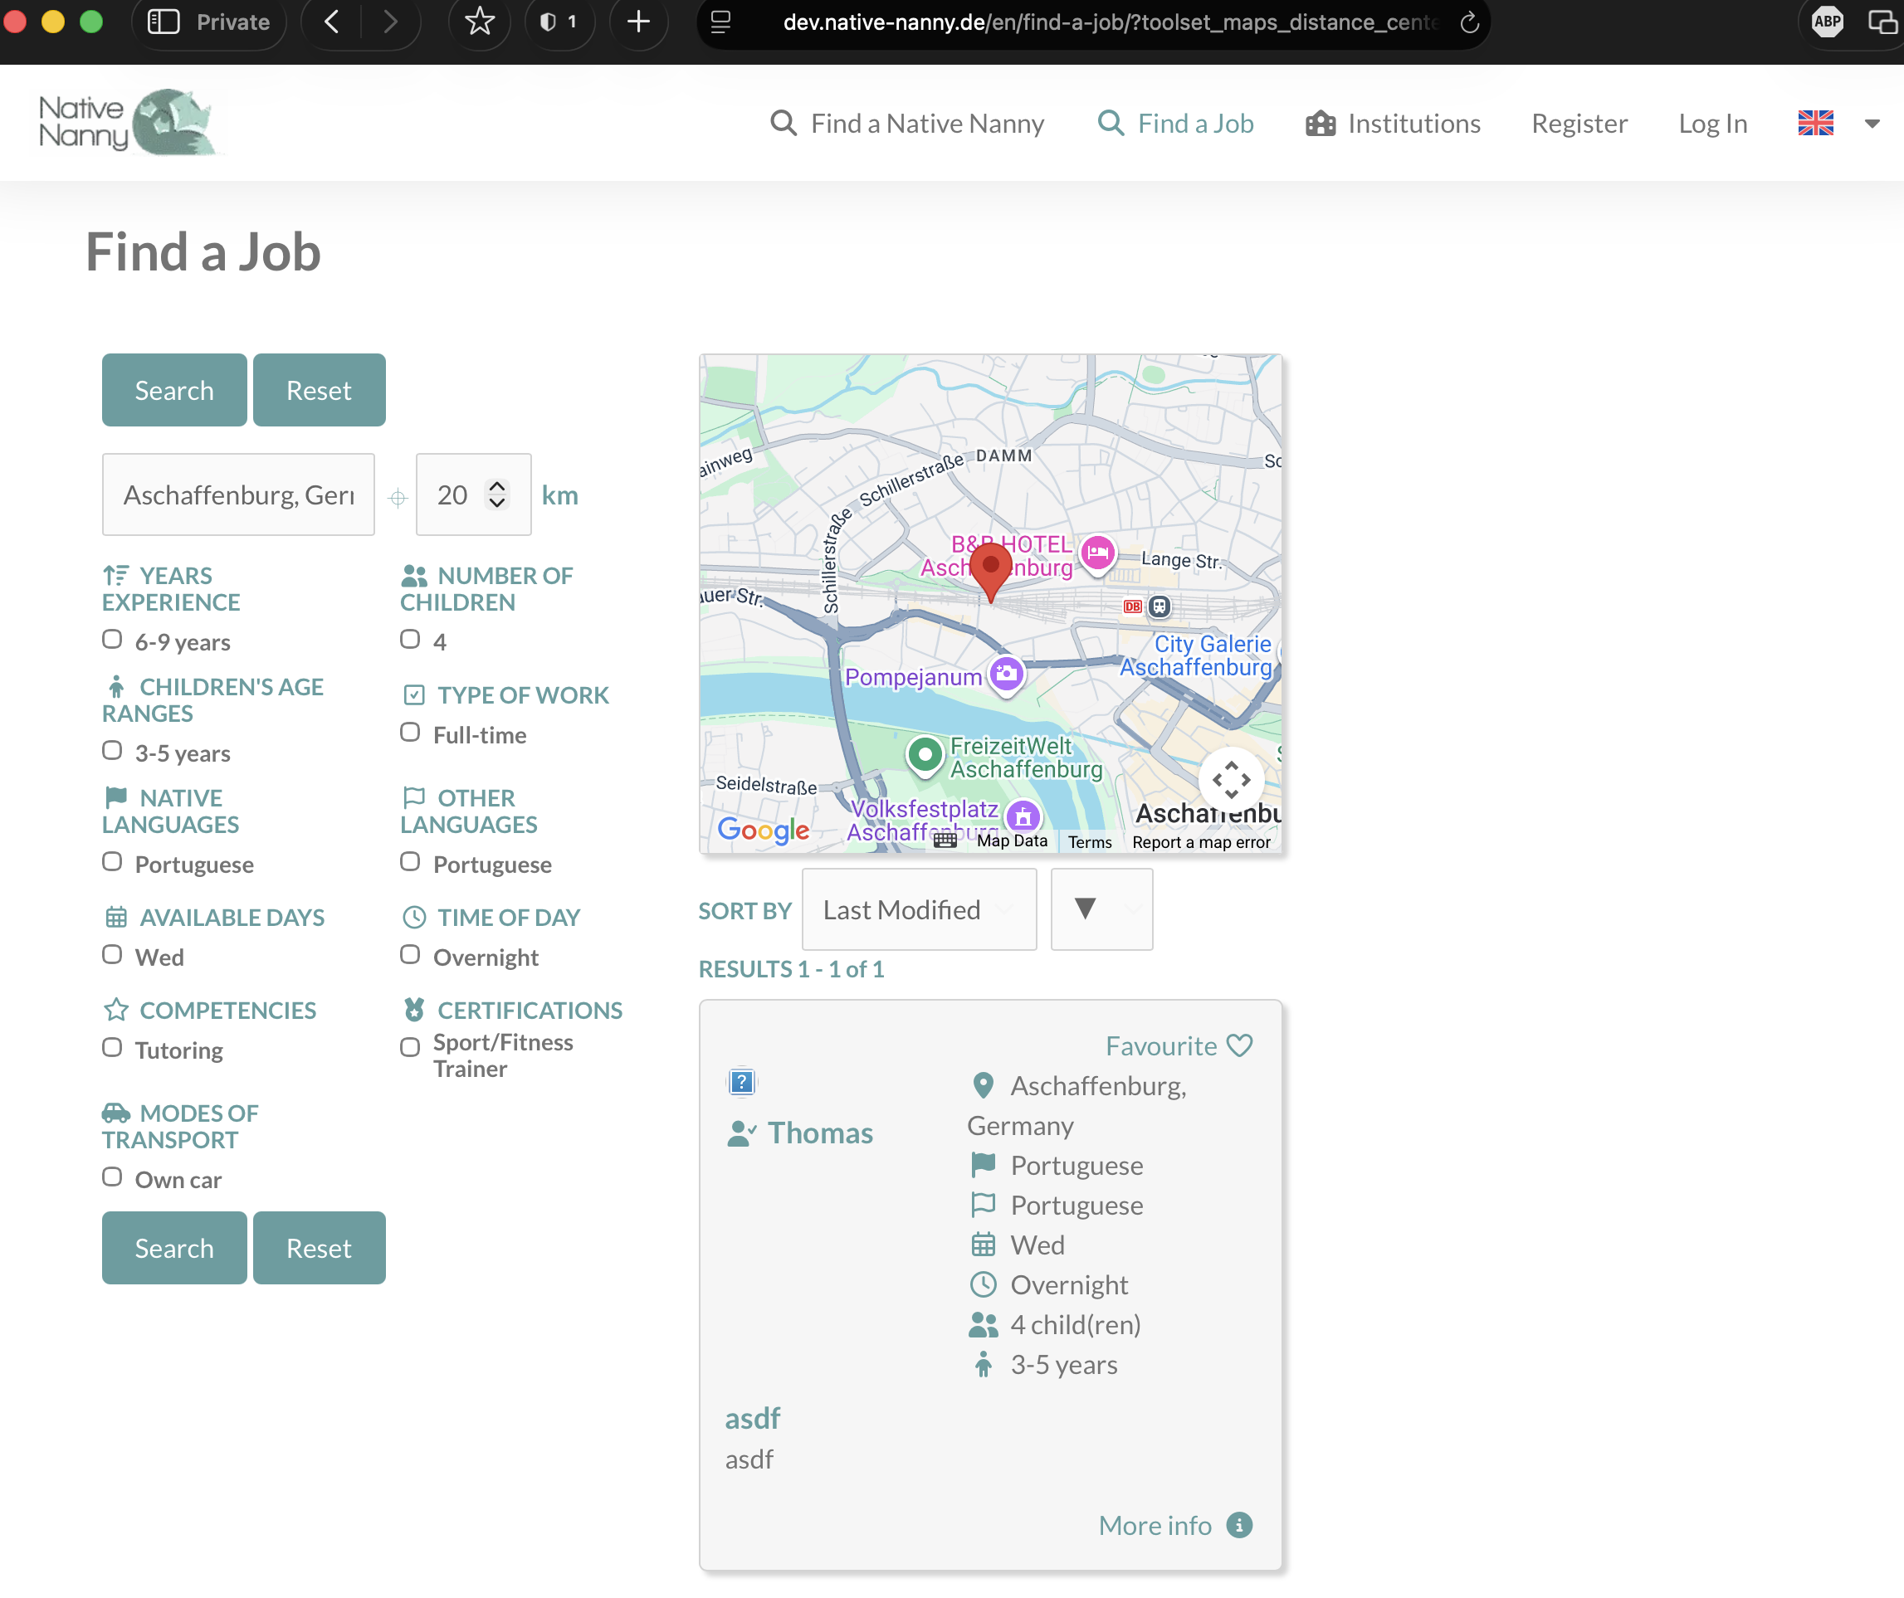This screenshot has height=1598, width=1904.
Task: Open the sort direction arrow dropdown
Action: (1101, 909)
